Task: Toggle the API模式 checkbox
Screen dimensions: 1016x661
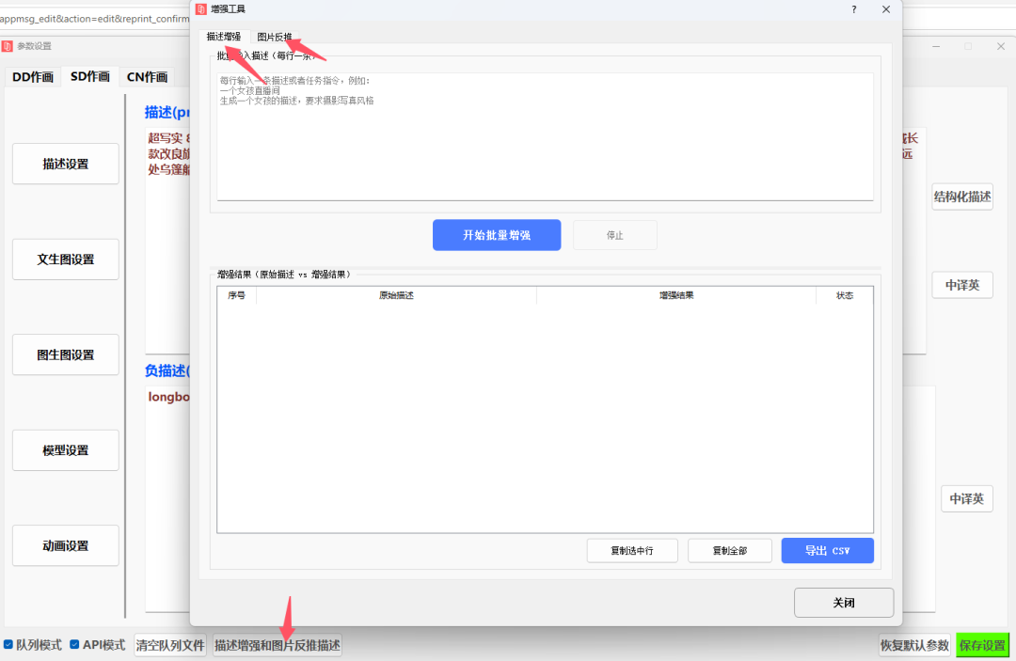Action: [74, 645]
